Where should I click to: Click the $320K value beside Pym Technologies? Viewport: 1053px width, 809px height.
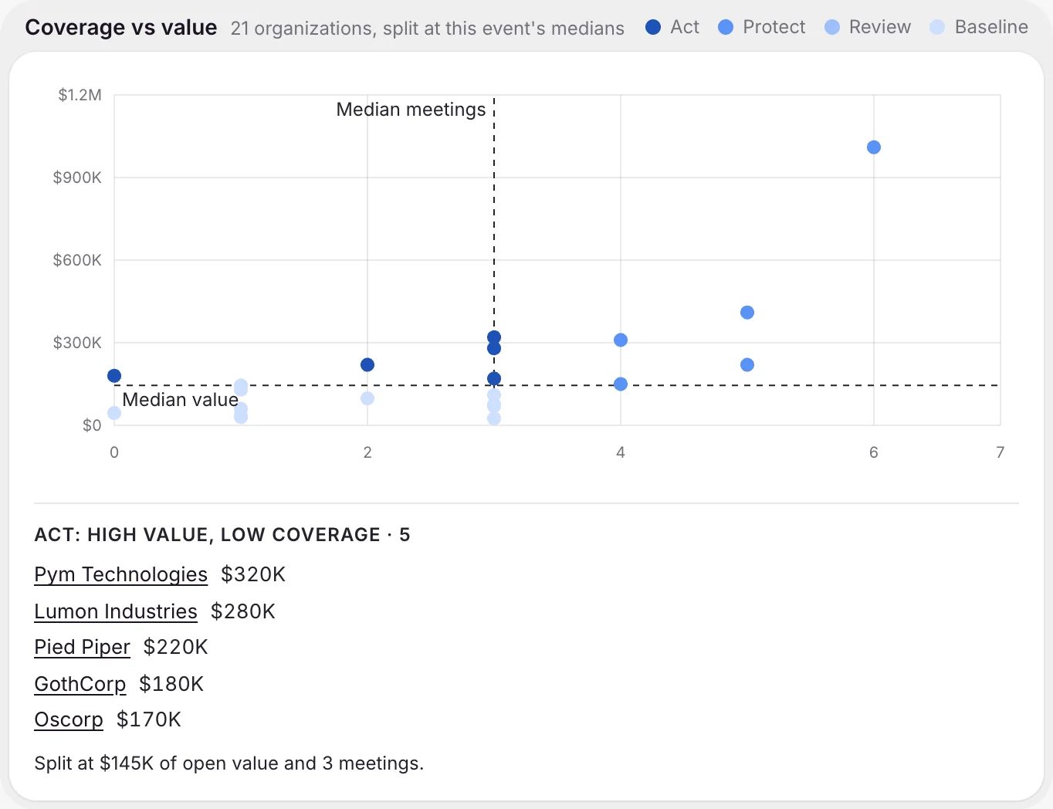pyautogui.click(x=253, y=574)
